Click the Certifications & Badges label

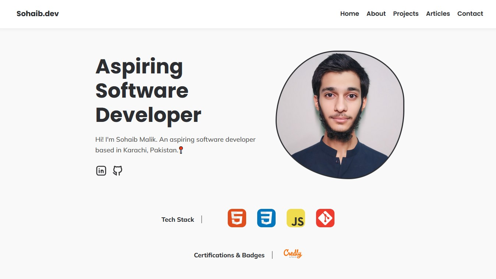click(x=229, y=255)
